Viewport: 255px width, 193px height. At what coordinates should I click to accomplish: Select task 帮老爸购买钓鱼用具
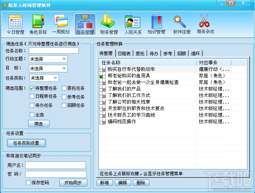[129, 76]
